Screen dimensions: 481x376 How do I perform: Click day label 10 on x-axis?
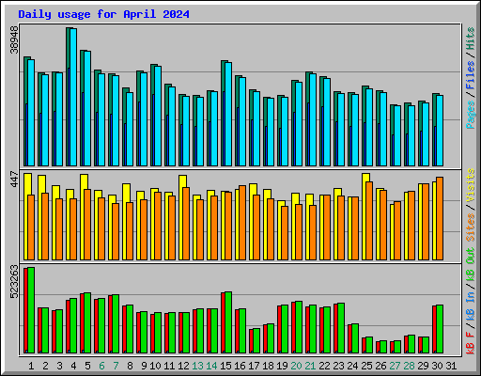pyautogui.click(x=155, y=366)
